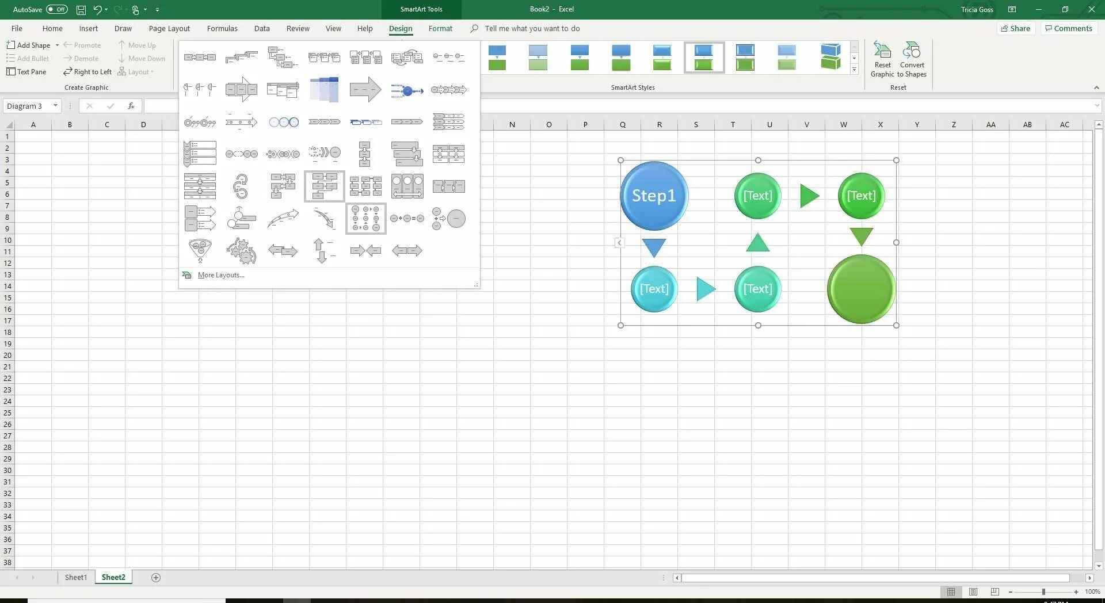Click Add Bullet button
1105x603 pixels.
coord(28,58)
